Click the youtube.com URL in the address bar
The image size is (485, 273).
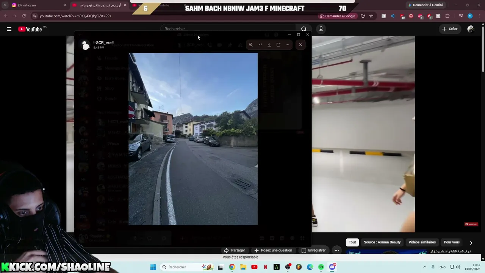point(75,16)
